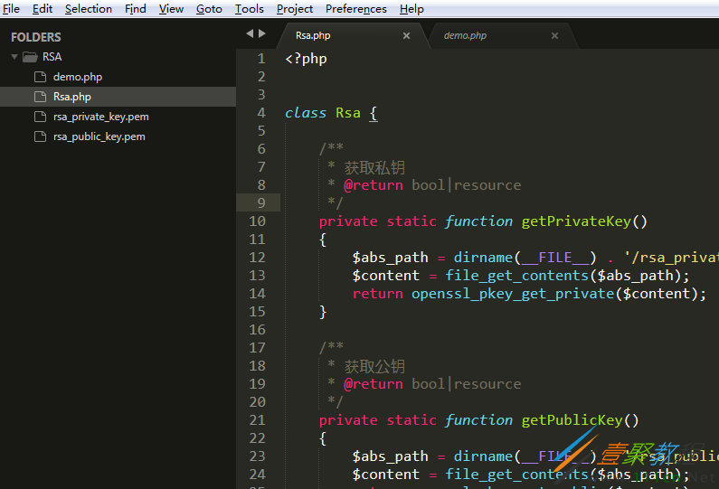Click the getPrivateKey function name
The image size is (719, 489).
tap(576, 221)
